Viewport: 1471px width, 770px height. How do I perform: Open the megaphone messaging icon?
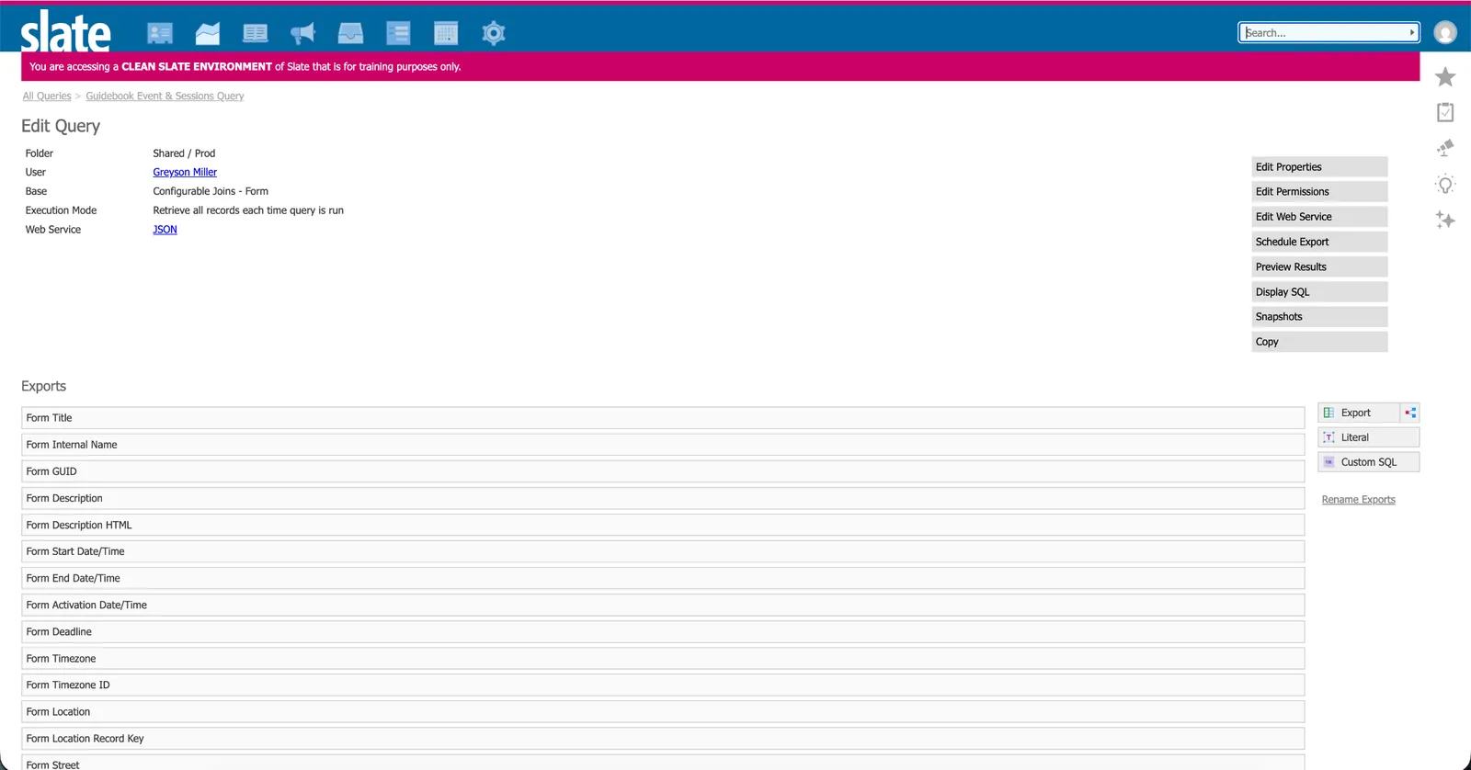[x=302, y=34]
